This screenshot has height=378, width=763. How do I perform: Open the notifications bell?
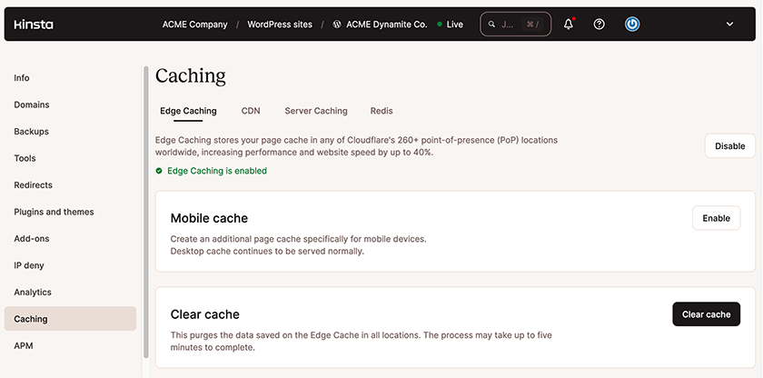pos(569,25)
